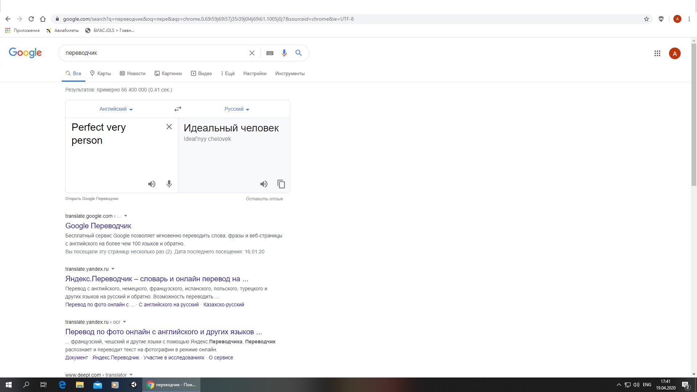Show hidden system tray icons
The image size is (697, 392).
[619, 385]
